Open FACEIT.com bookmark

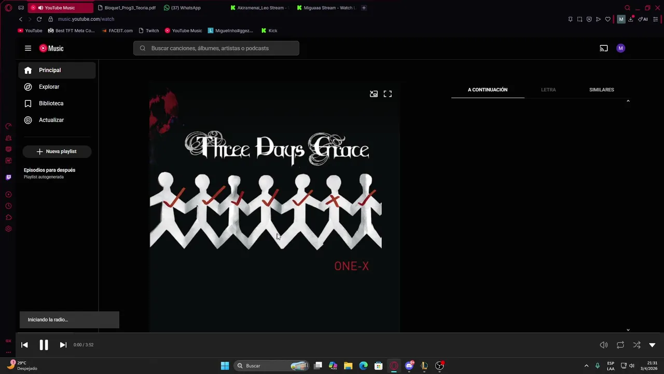(117, 31)
